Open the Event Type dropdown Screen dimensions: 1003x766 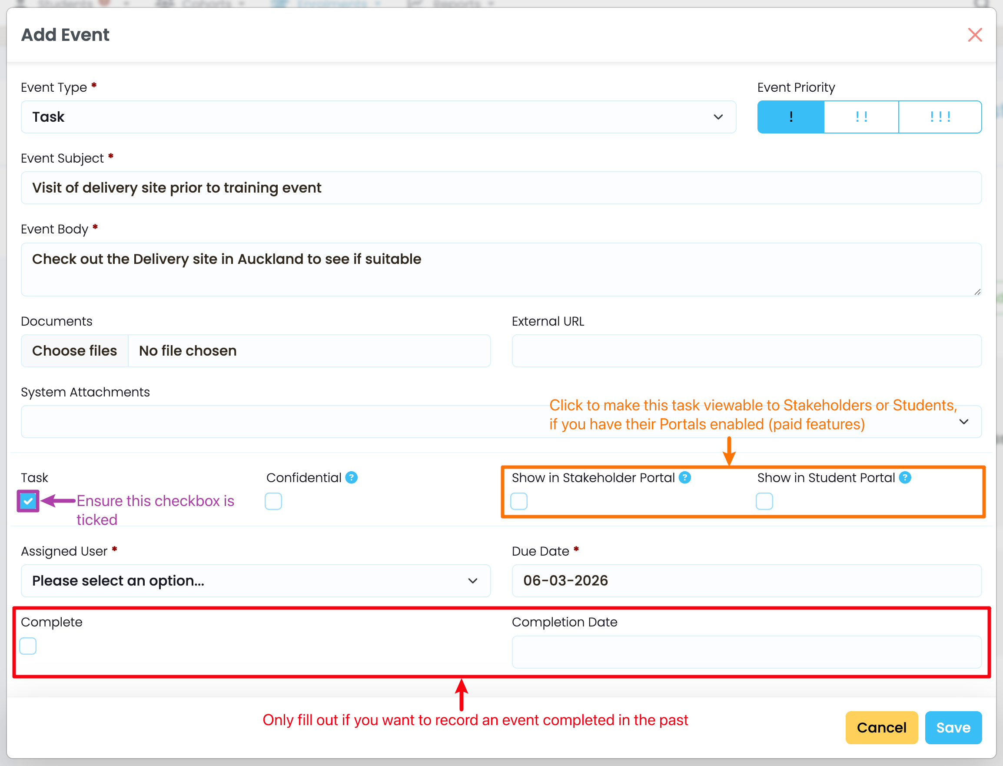tap(378, 117)
